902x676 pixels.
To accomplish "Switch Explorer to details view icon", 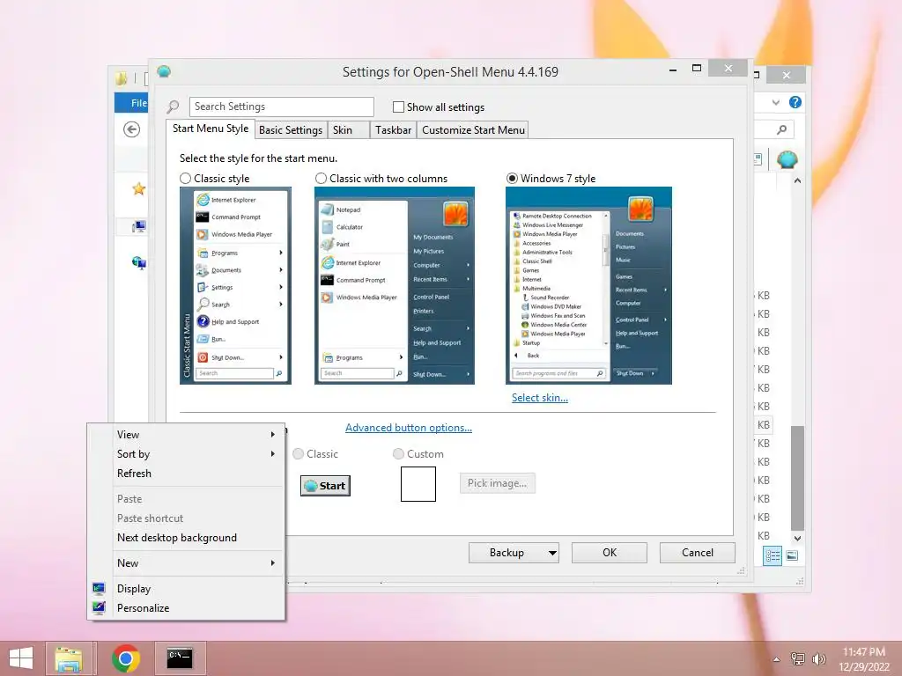I will (773, 555).
